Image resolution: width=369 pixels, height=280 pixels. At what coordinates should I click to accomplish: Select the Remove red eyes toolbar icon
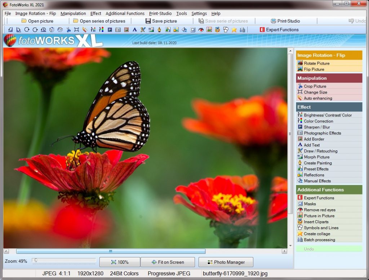click(x=200, y=30)
